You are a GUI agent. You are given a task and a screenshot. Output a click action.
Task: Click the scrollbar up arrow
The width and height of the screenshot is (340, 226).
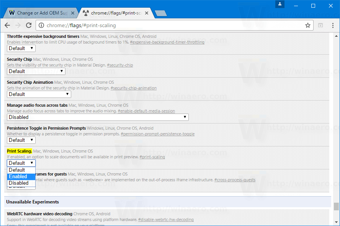pos(336,36)
